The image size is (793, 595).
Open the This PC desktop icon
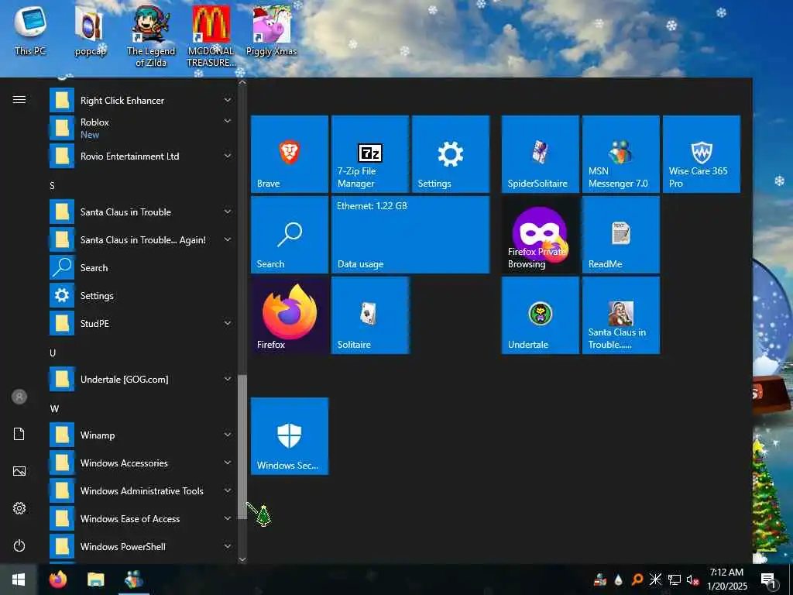point(30,29)
